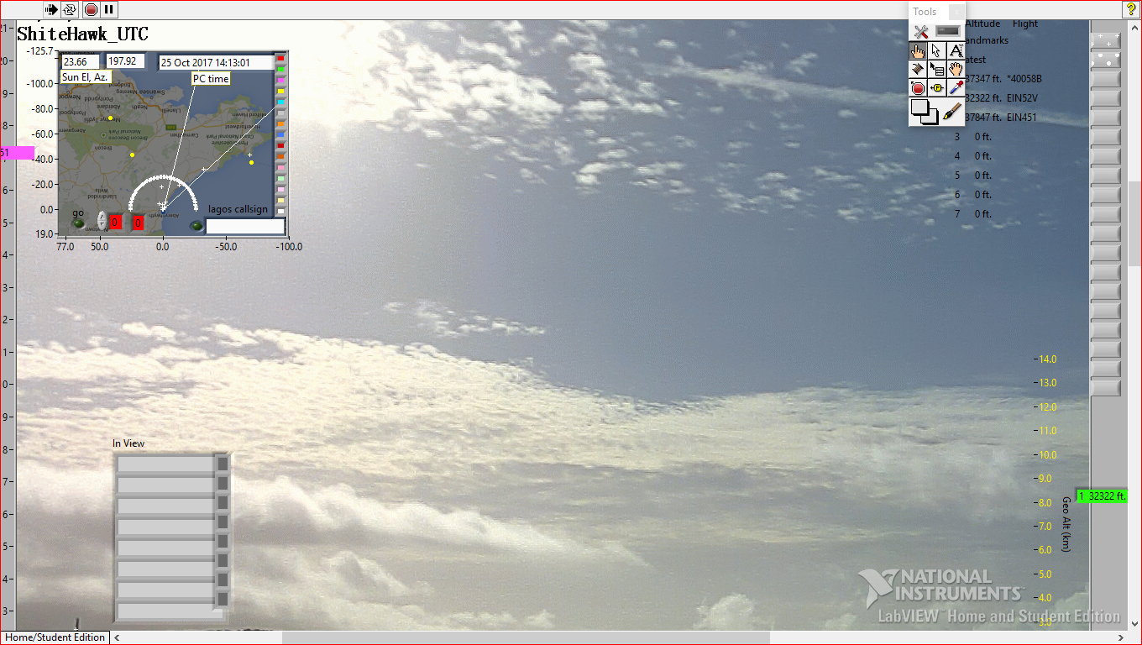Select the Connect Wire spool tool
1142x645 pixels.
[x=918, y=69]
